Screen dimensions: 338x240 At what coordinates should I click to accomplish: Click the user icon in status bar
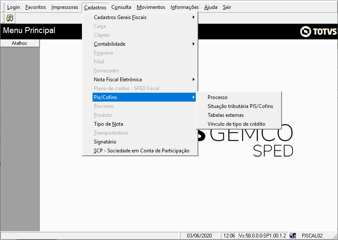pyautogui.click(x=293, y=235)
